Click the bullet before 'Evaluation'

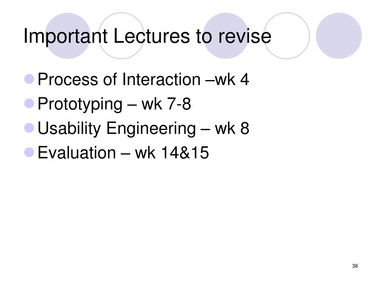point(29,152)
